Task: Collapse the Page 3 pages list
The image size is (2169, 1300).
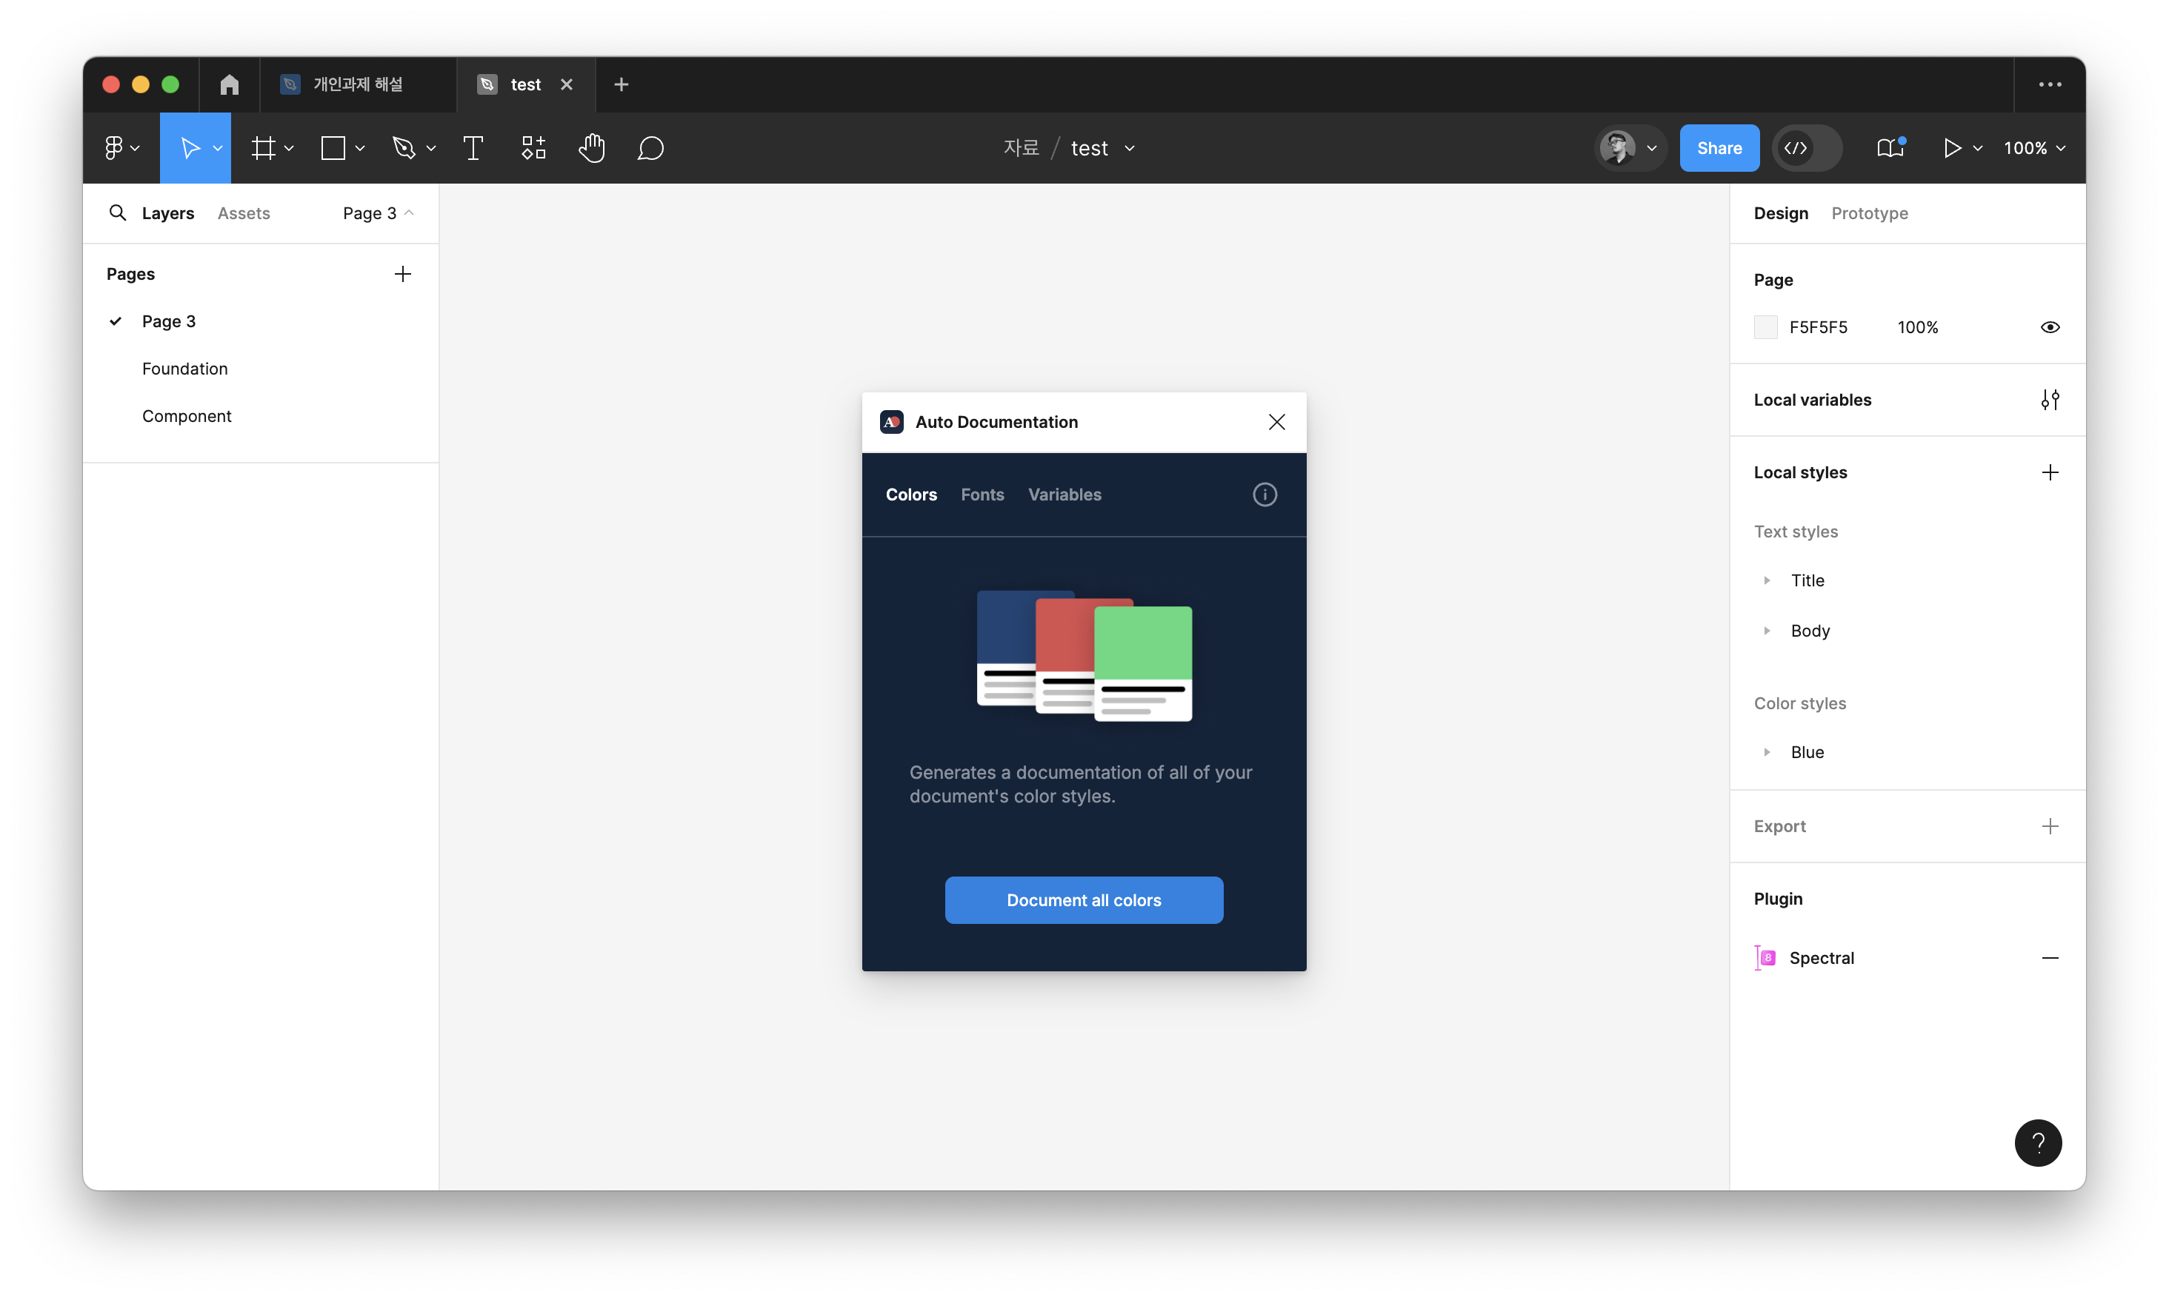Action: 378,213
